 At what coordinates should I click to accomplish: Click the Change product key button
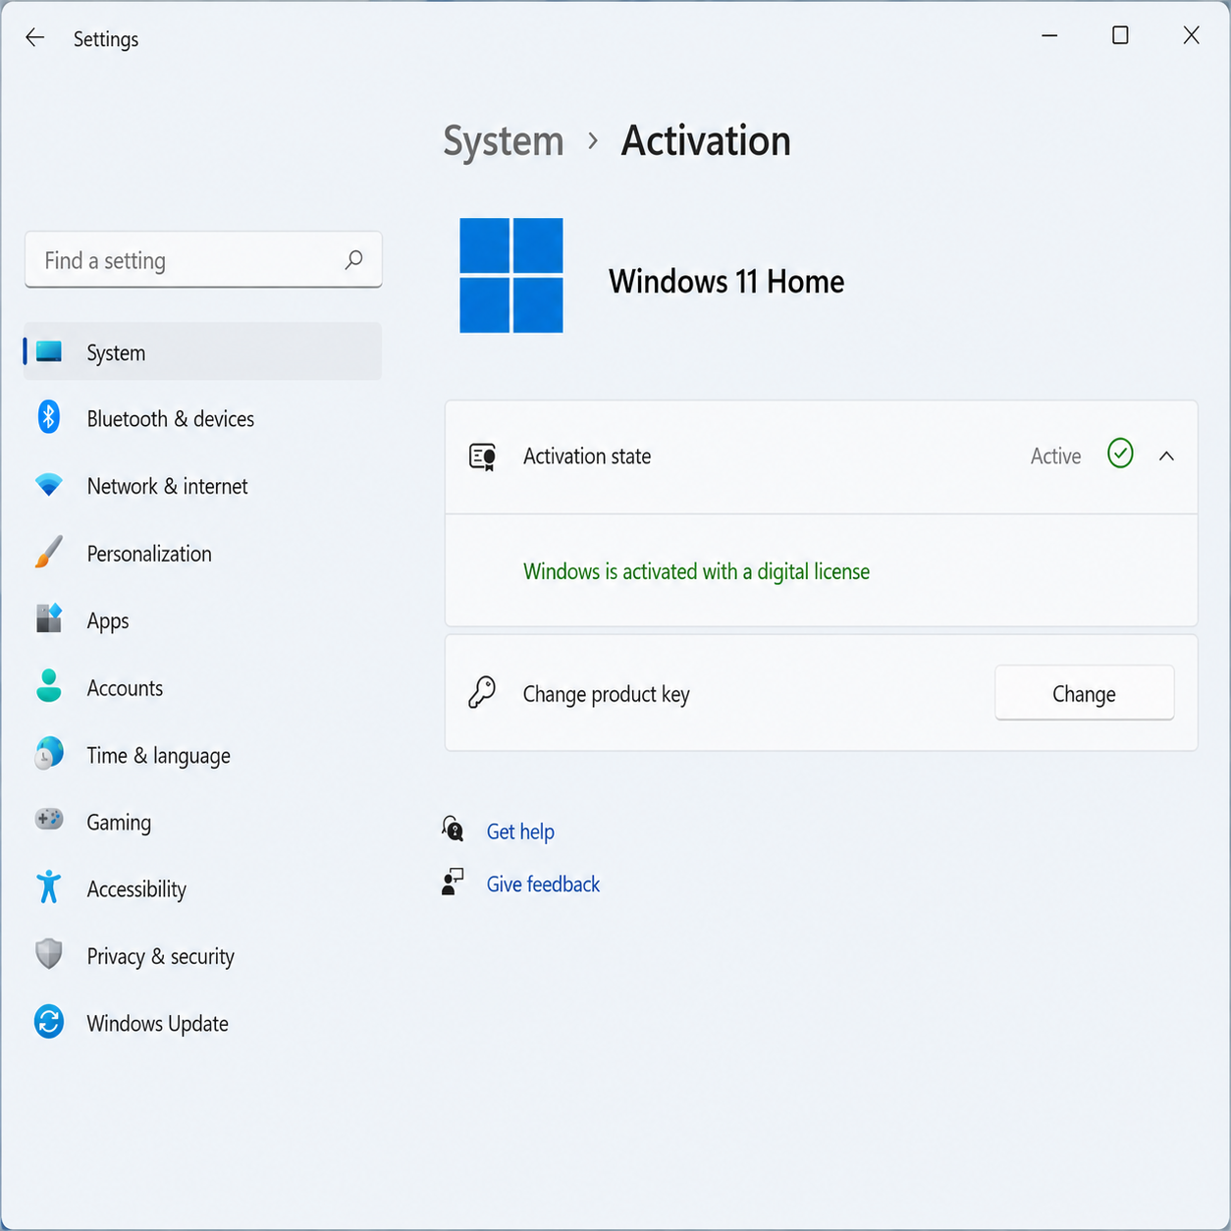pos(1084,693)
